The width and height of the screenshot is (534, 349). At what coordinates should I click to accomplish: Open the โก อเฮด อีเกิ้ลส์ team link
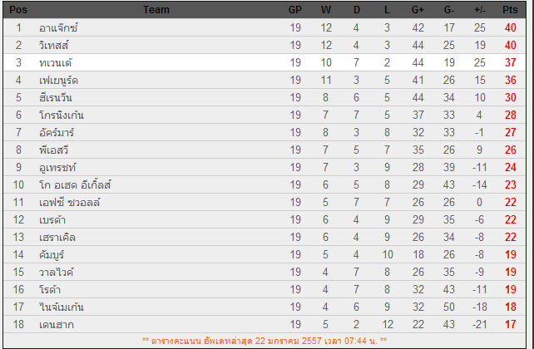pos(75,184)
